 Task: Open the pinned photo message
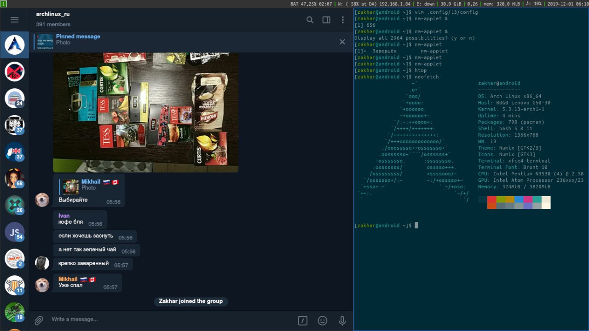(x=184, y=42)
